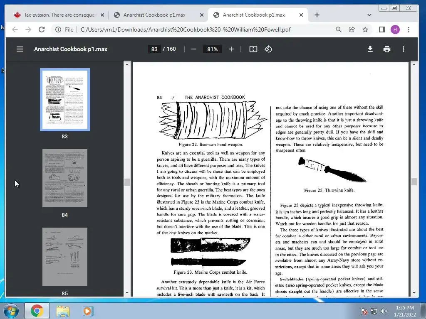426x319 pixels.
Task: Open the Action Center flag icon
Action: pyautogui.click(x=364, y=311)
